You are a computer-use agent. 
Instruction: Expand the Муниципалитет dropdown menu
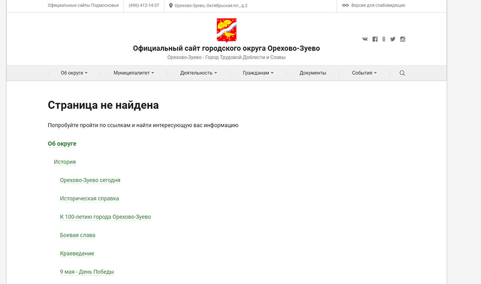(134, 73)
